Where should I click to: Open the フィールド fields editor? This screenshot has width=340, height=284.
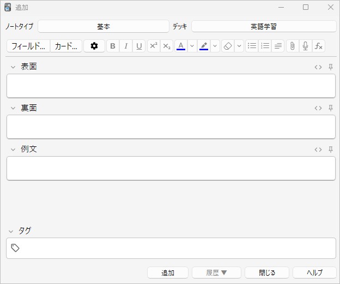click(28, 46)
